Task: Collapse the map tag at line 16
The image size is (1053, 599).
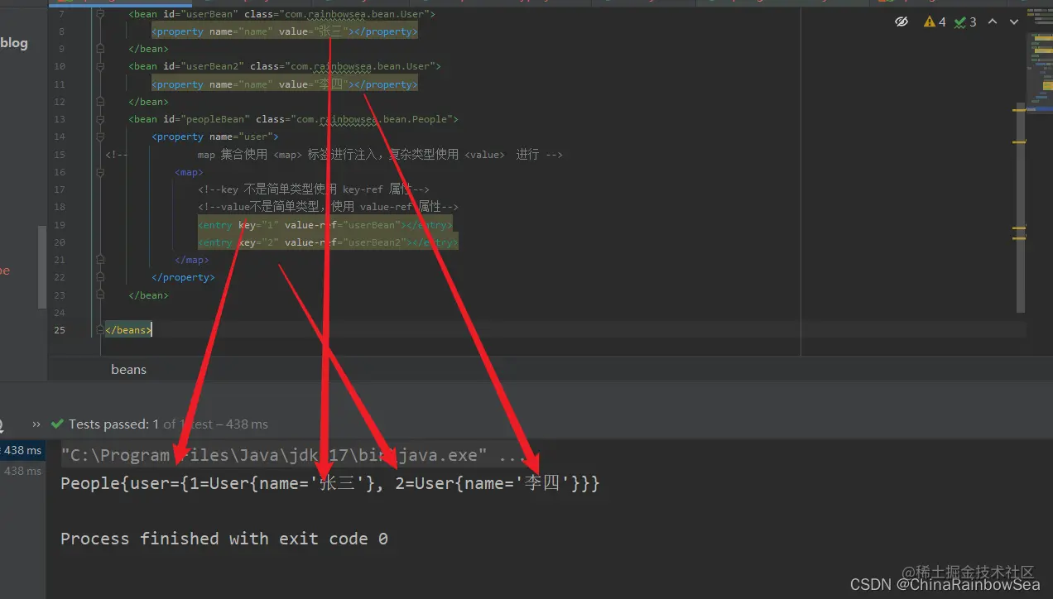Action: [x=100, y=172]
